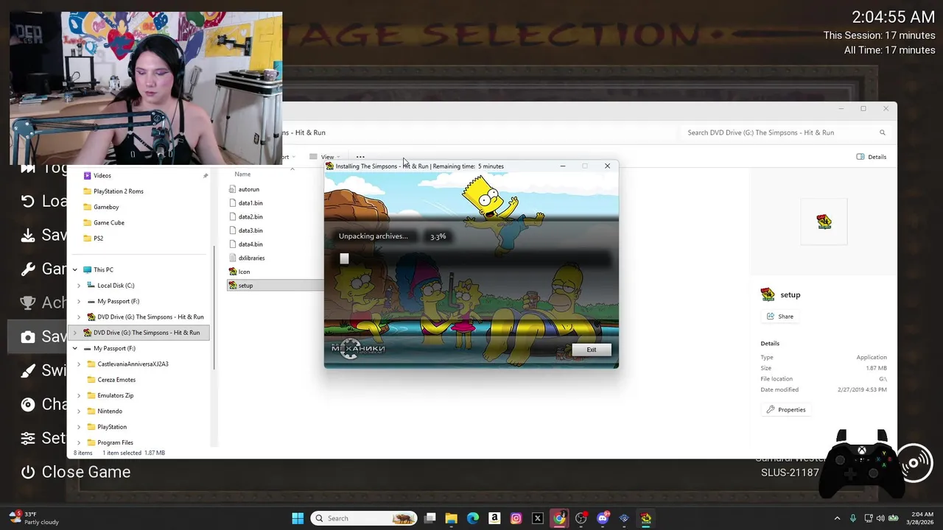Click the microphone tray icon
This screenshot has height=530, width=943.
tap(853, 518)
